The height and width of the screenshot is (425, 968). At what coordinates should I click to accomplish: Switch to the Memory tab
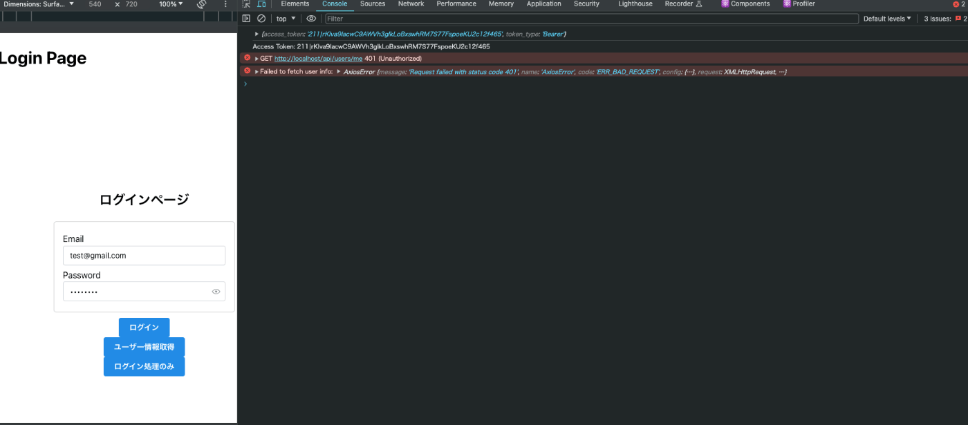[x=501, y=4]
